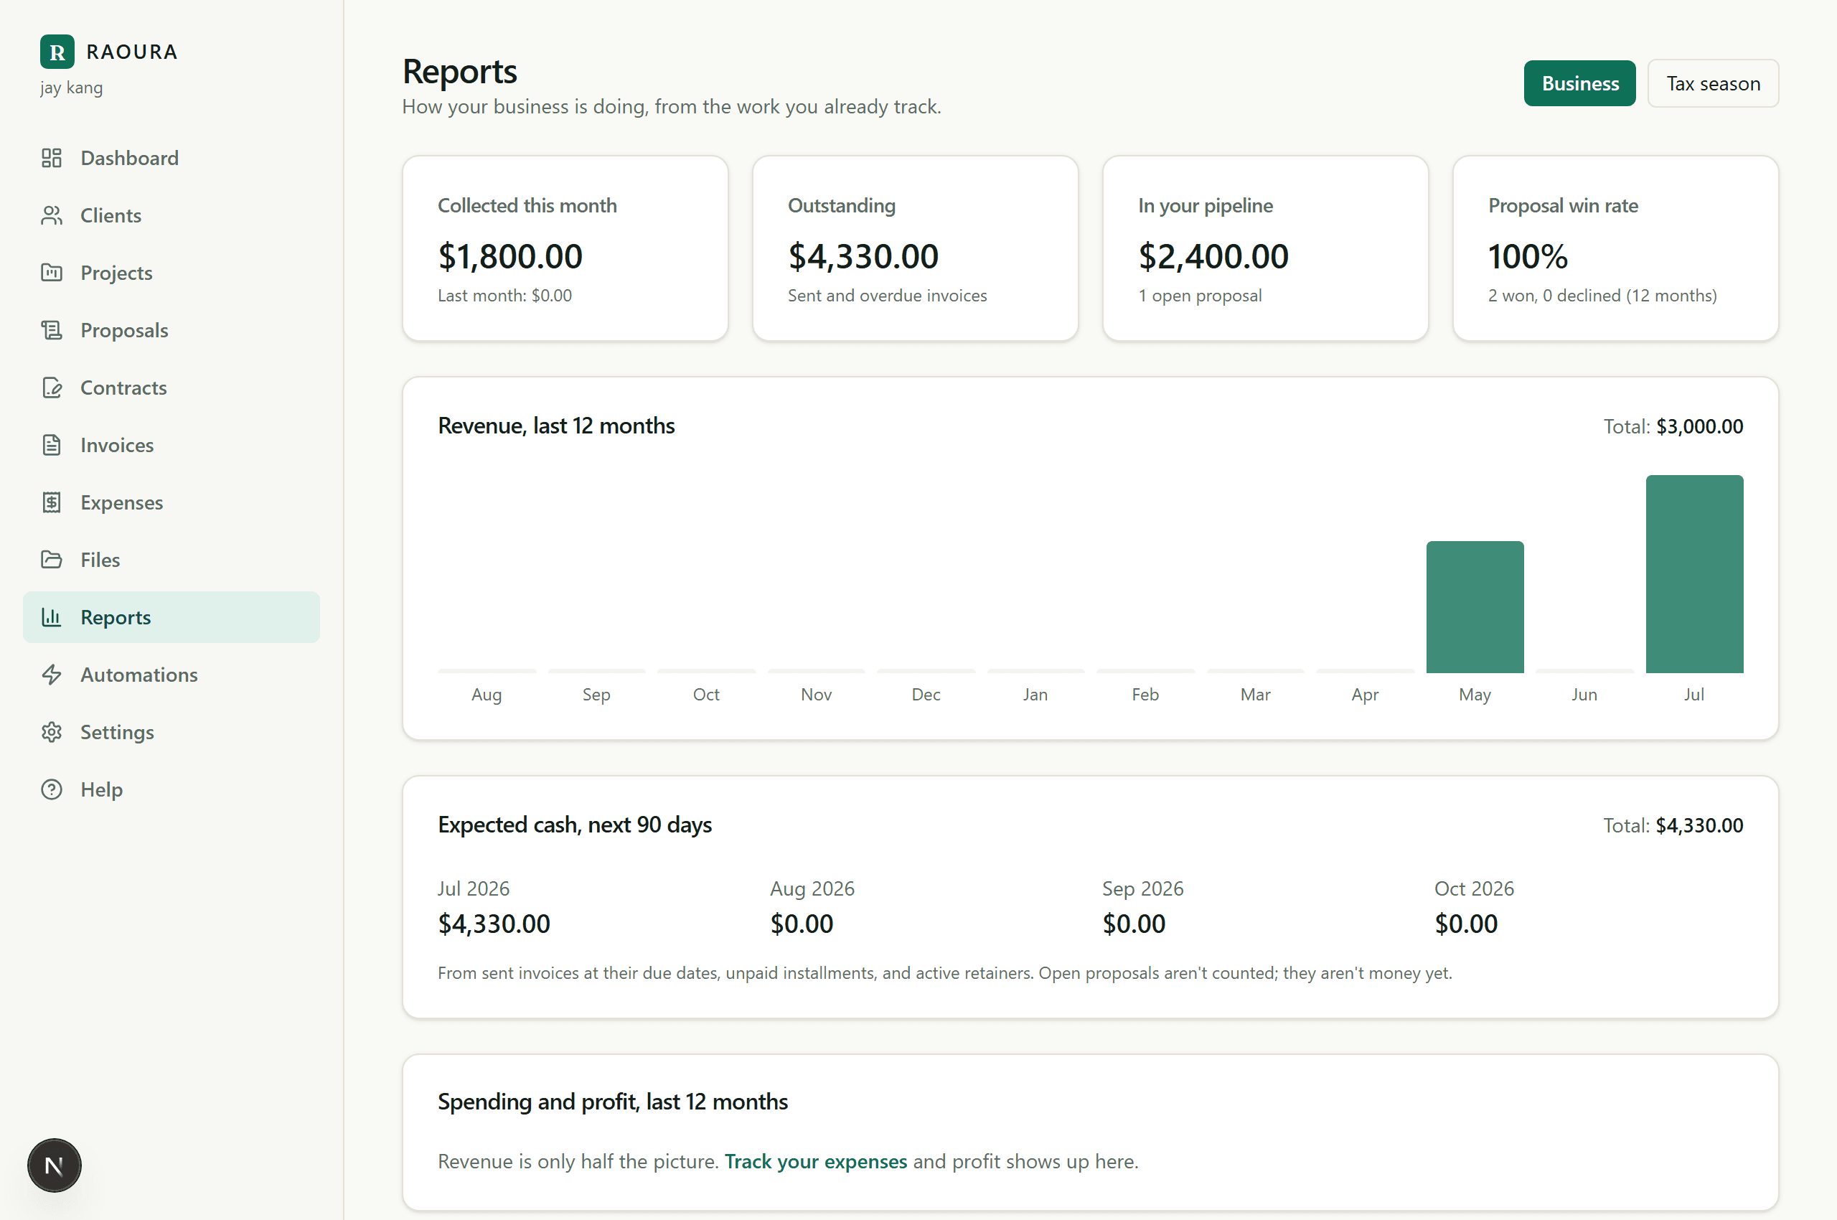1837x1220 pixels.
Task: Click the Proposals scroll icon
Action: point(52,330)
